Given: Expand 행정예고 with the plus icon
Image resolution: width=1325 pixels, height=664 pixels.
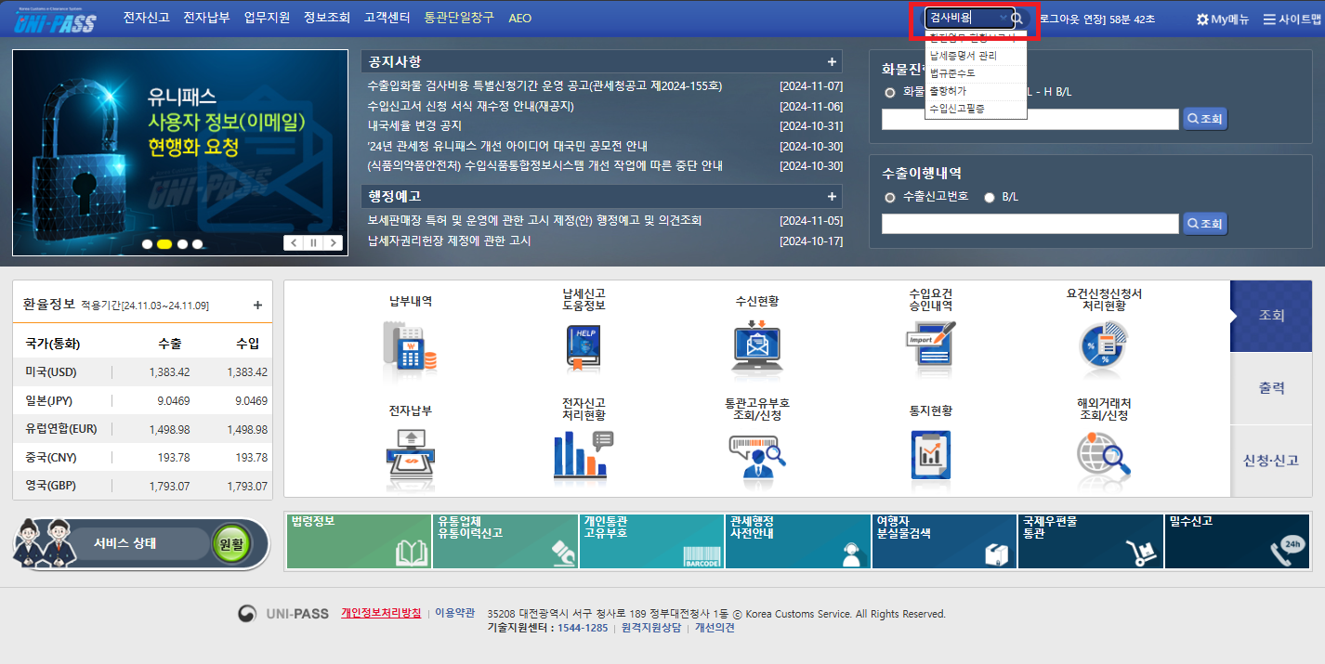Looking at the screenshot, I should (832, 196).
